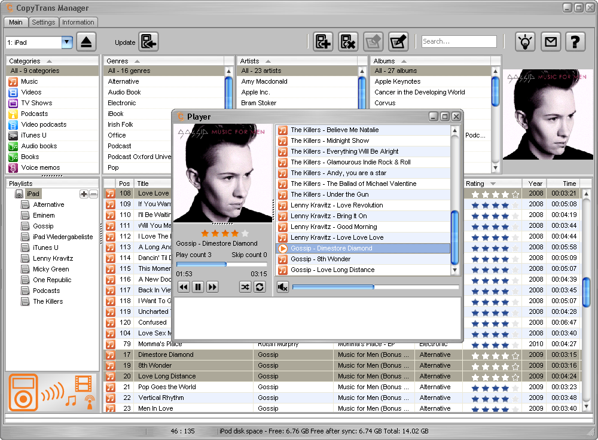Open the device selection dropdown arrow

67,42
